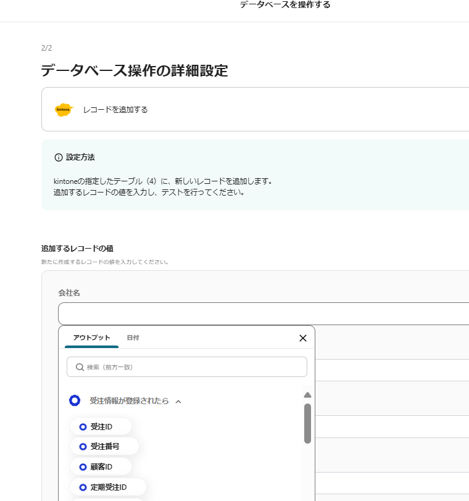Insert the 受注ID output value
Viewport: 469px width, 501px height.
coord(101,426)
